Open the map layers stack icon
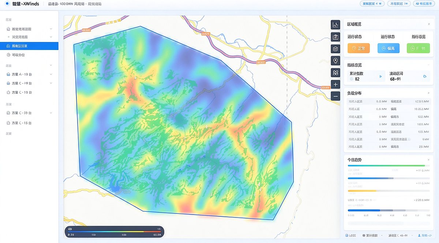Viewport: 439px width, 243px height. click(335, 49)
